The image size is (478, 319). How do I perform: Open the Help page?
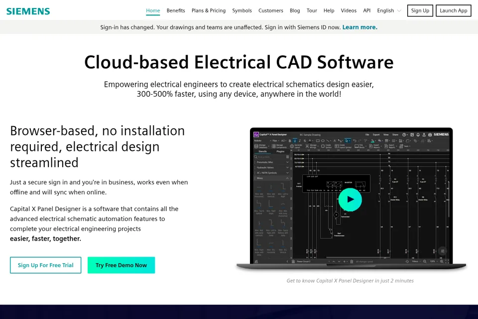[x=329, y=10]
